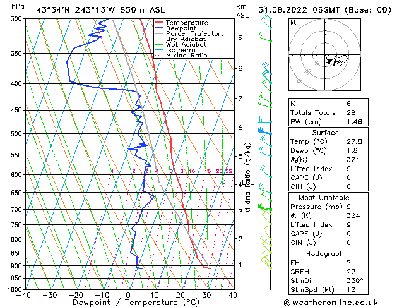The height and width of the screenshot is (307, 397).
Task: Click the 'CIN (J)' row under Most Unstable
Action: click(328, 243)
